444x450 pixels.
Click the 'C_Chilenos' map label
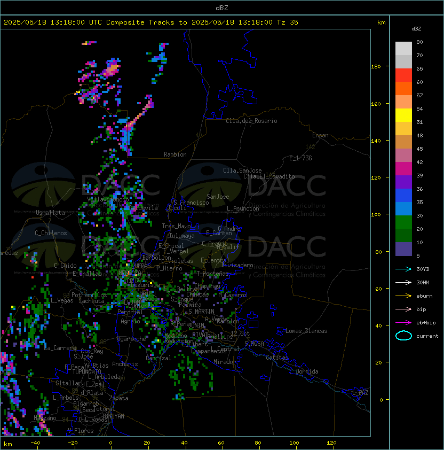(x=51, y=233)
